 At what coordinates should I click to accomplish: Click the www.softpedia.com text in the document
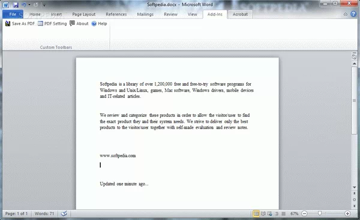(118, 155)
